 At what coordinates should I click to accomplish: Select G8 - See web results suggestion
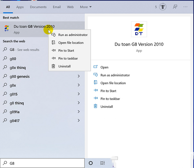pos(24,50)
